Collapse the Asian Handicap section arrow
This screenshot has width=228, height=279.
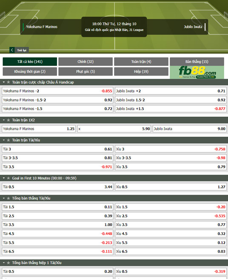[x=4, y=82]
